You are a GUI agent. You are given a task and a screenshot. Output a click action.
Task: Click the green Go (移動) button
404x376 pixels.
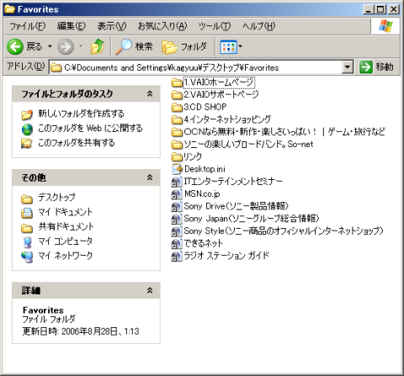(x=376, y=67)
